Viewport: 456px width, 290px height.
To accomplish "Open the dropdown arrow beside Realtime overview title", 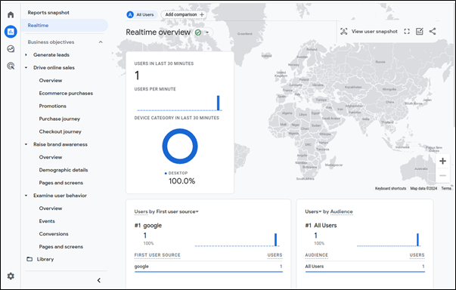I will (207, 32).
